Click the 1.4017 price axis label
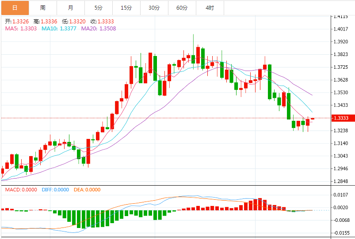Screen dimensions: 355x239 341,29
